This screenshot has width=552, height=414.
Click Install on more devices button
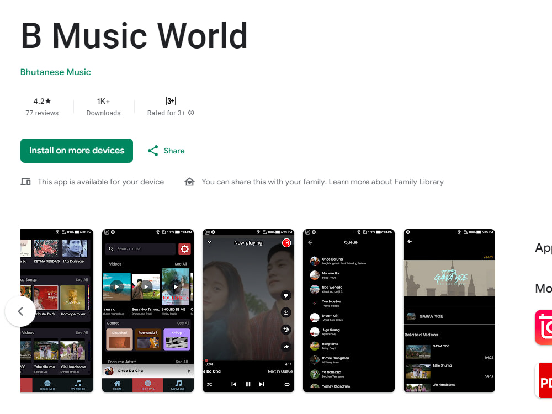[76, 151]
